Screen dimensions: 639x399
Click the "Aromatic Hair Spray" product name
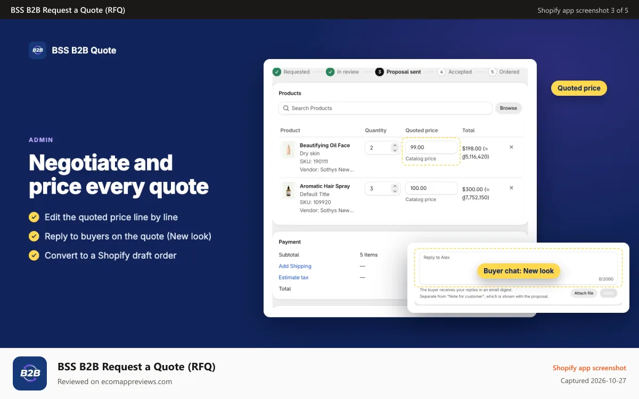pos(325,186)
